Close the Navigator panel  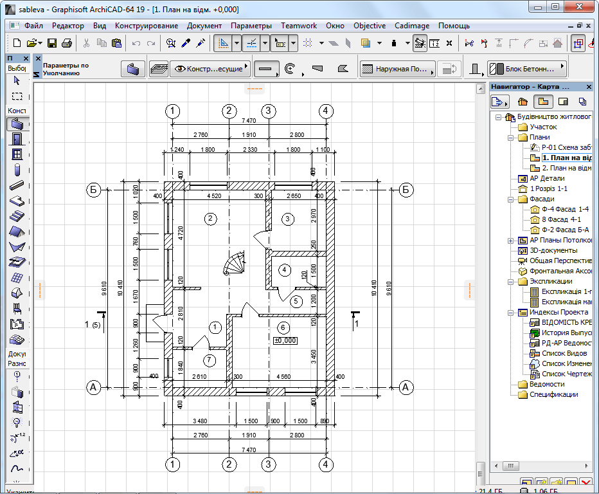(x=589, y=87)
